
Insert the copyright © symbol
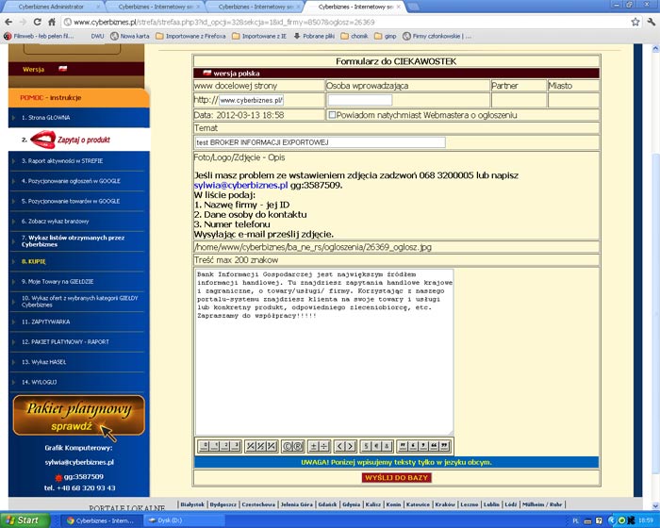pos(288,445)
